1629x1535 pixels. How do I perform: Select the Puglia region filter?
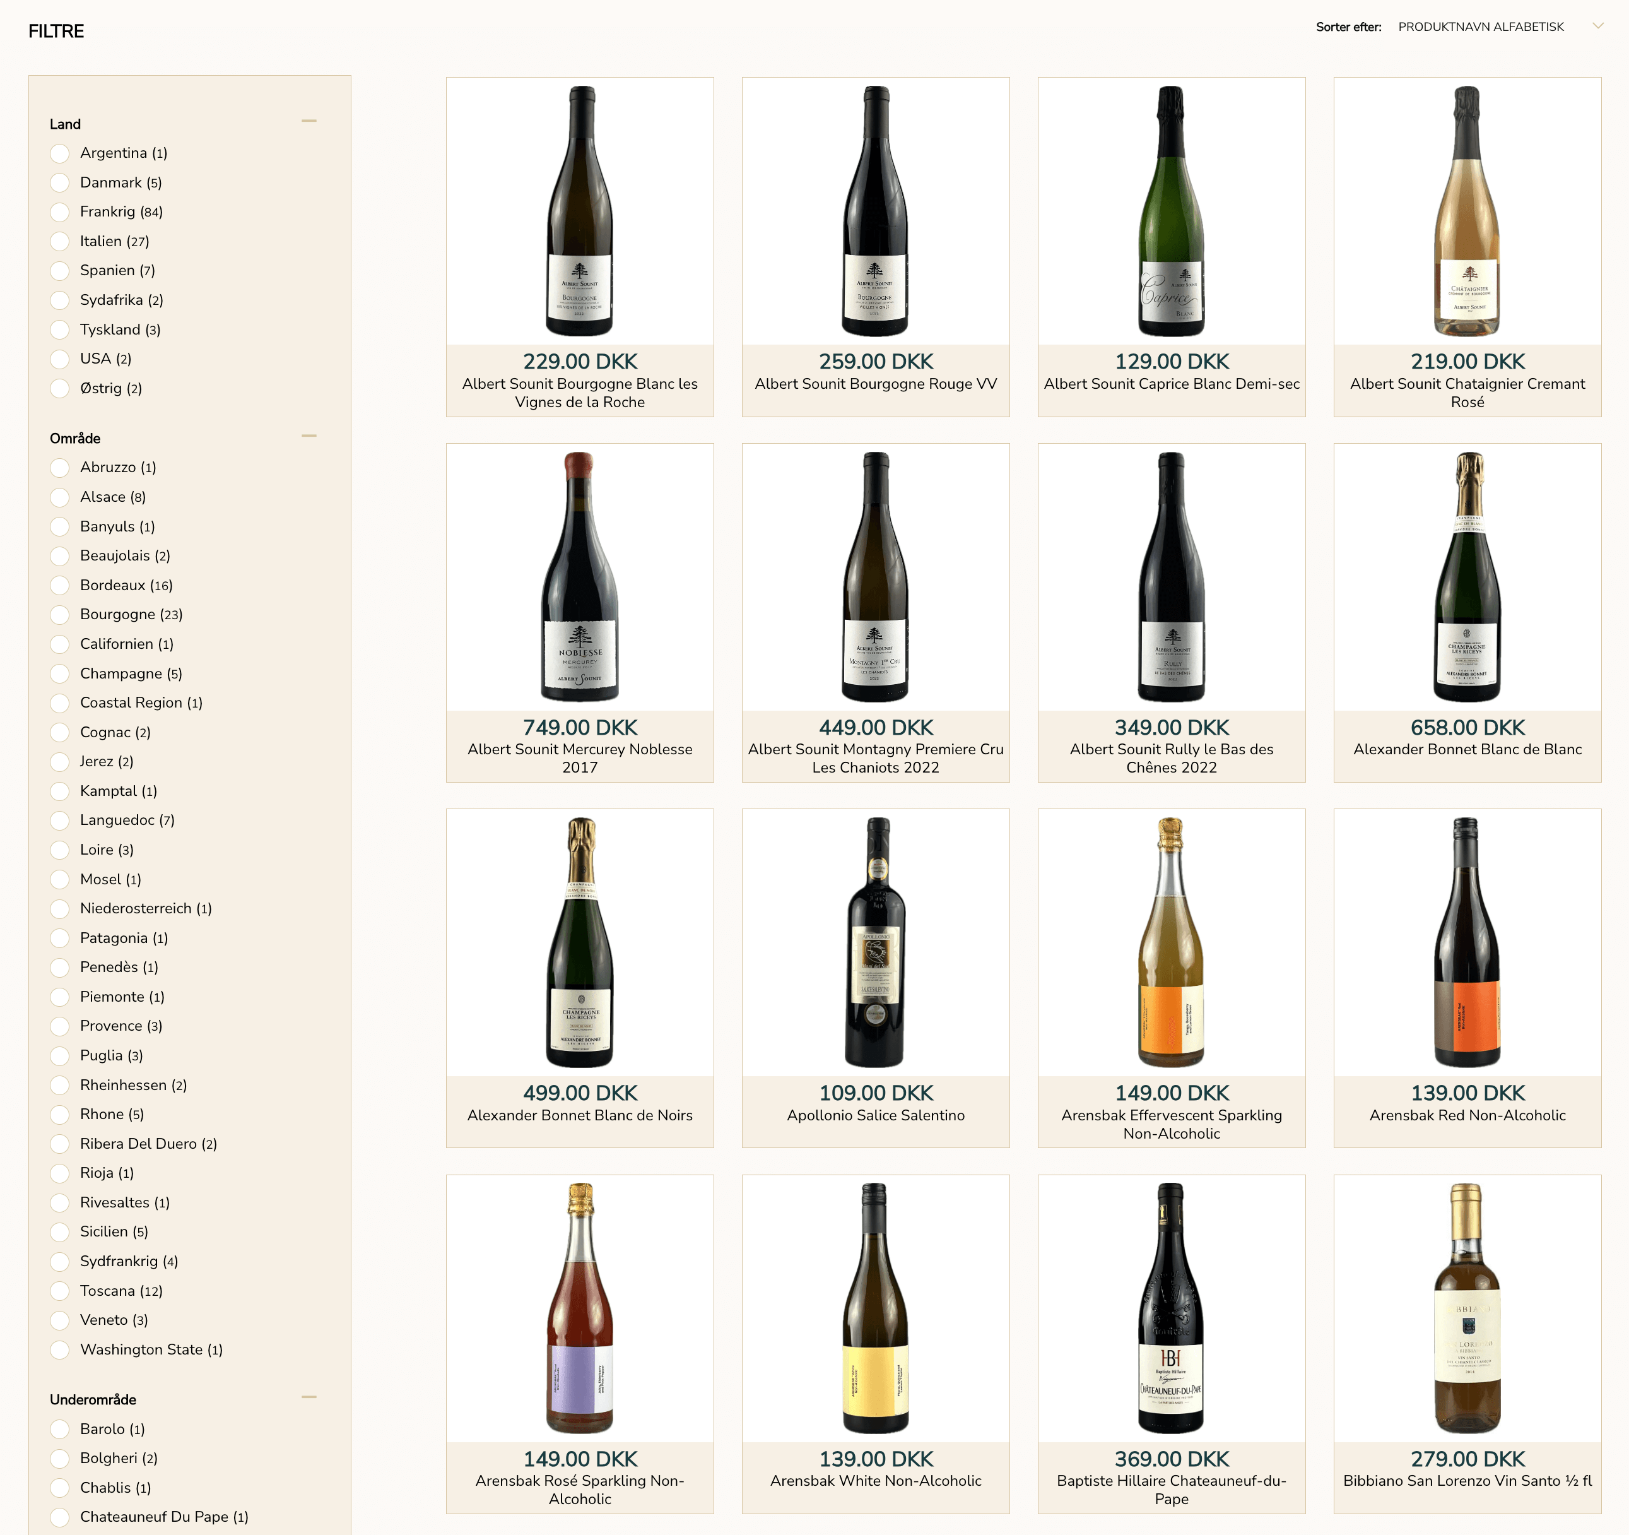point(60,1055)
